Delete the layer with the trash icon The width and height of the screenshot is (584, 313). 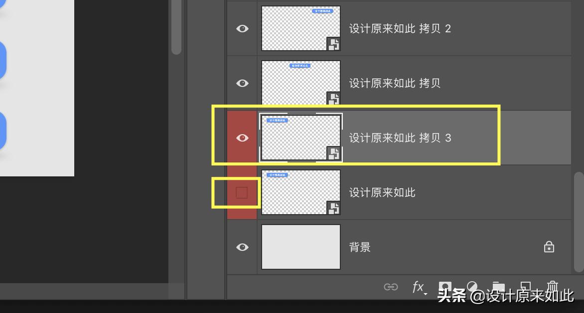click(x=553, y=286)
